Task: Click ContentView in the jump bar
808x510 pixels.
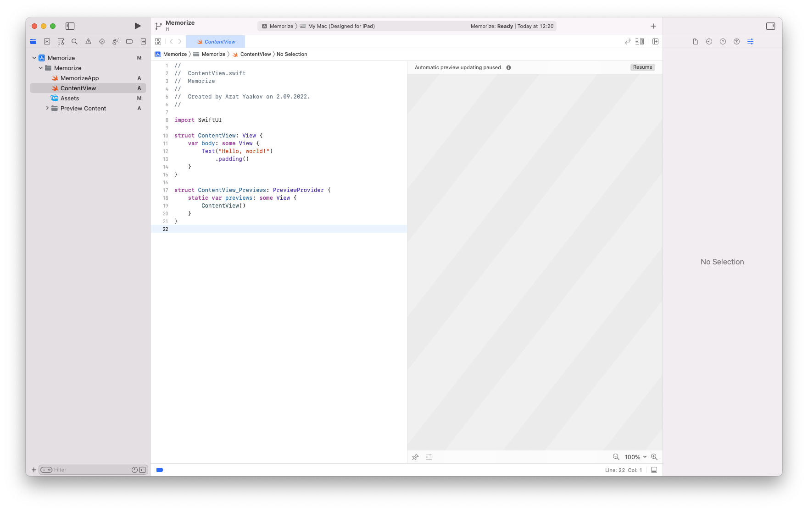Action: coord(251,54)
